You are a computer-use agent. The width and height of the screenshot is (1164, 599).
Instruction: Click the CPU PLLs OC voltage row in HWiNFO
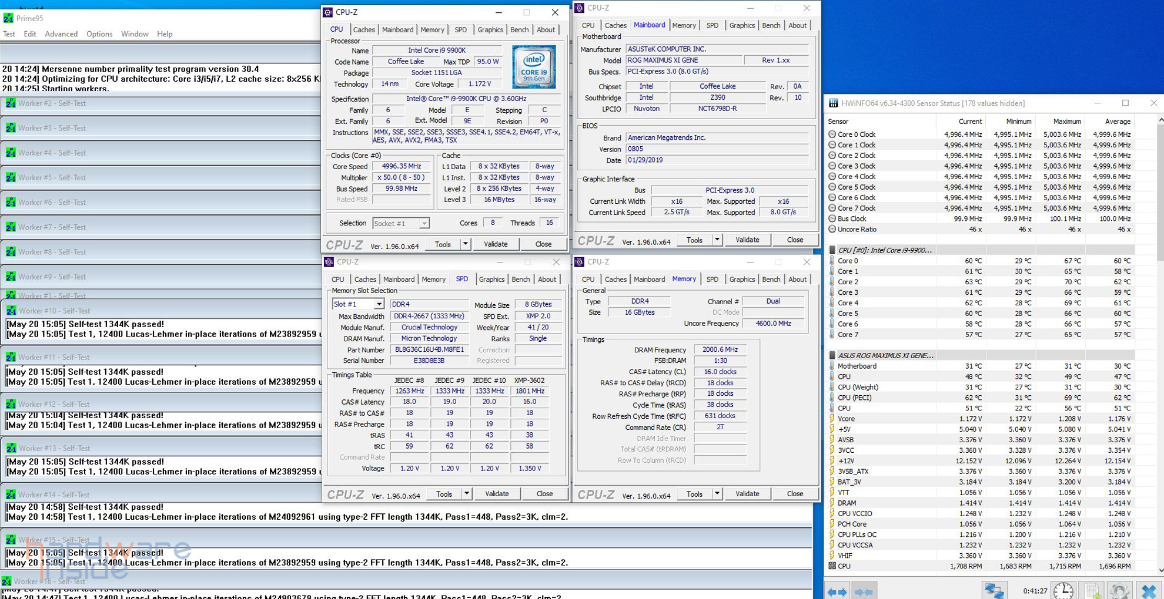tap(979, 534)
